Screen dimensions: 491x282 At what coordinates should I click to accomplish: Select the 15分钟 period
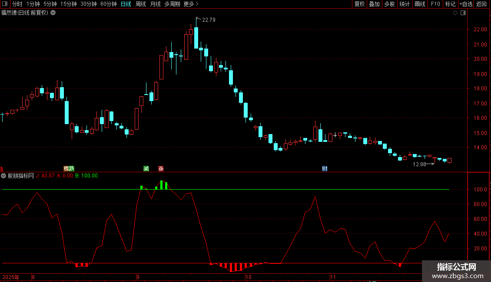point(69,4)
